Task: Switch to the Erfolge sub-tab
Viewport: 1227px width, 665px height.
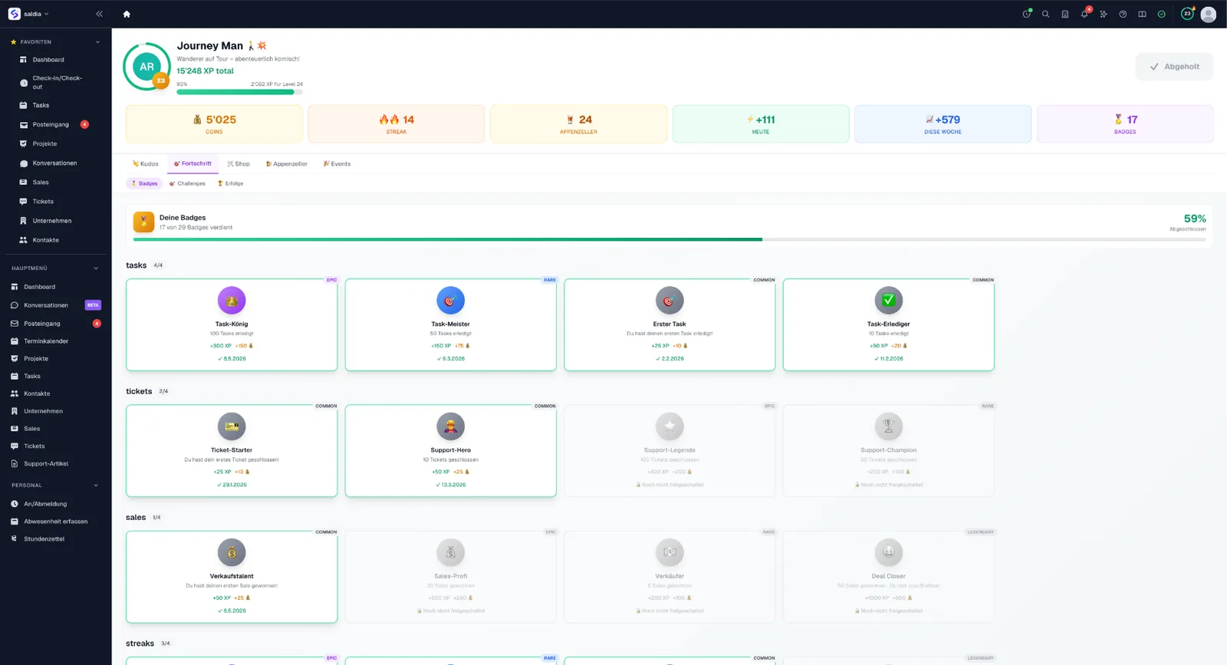Action: coord(230,183)
